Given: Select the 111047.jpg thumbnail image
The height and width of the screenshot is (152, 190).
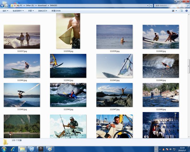Looking at the screenshot, I should (x=114, y=95).
